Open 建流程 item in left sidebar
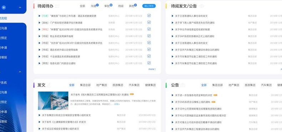 point(4,18)
